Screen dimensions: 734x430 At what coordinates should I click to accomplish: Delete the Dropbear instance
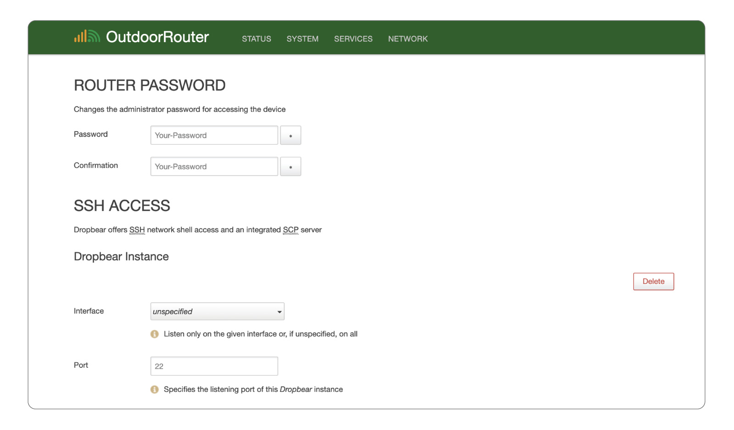pos(653,281)
